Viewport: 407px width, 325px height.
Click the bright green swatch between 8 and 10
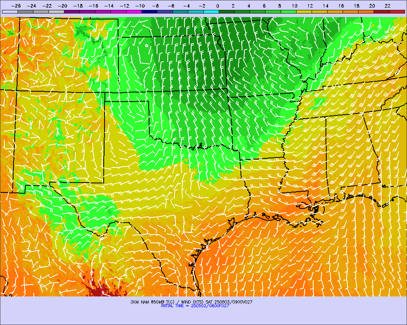(x=289, y=12)
